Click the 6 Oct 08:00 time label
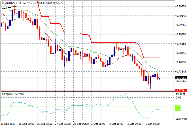 [152, 124]
